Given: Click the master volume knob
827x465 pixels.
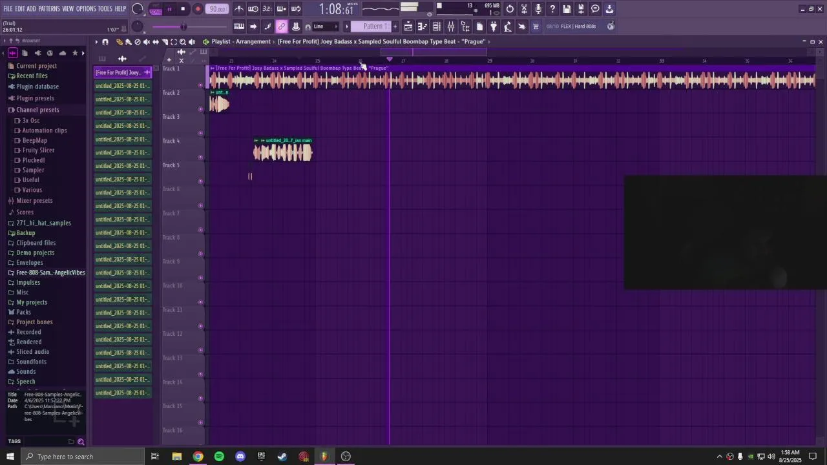Looking at the screenshot, I should point(137,9).
